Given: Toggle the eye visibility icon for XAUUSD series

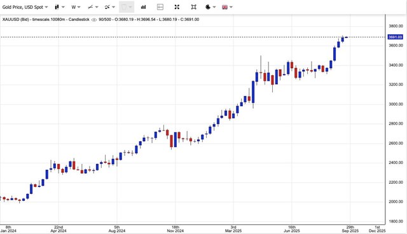Looking at the screenshot, I should (x=94, y=20).
